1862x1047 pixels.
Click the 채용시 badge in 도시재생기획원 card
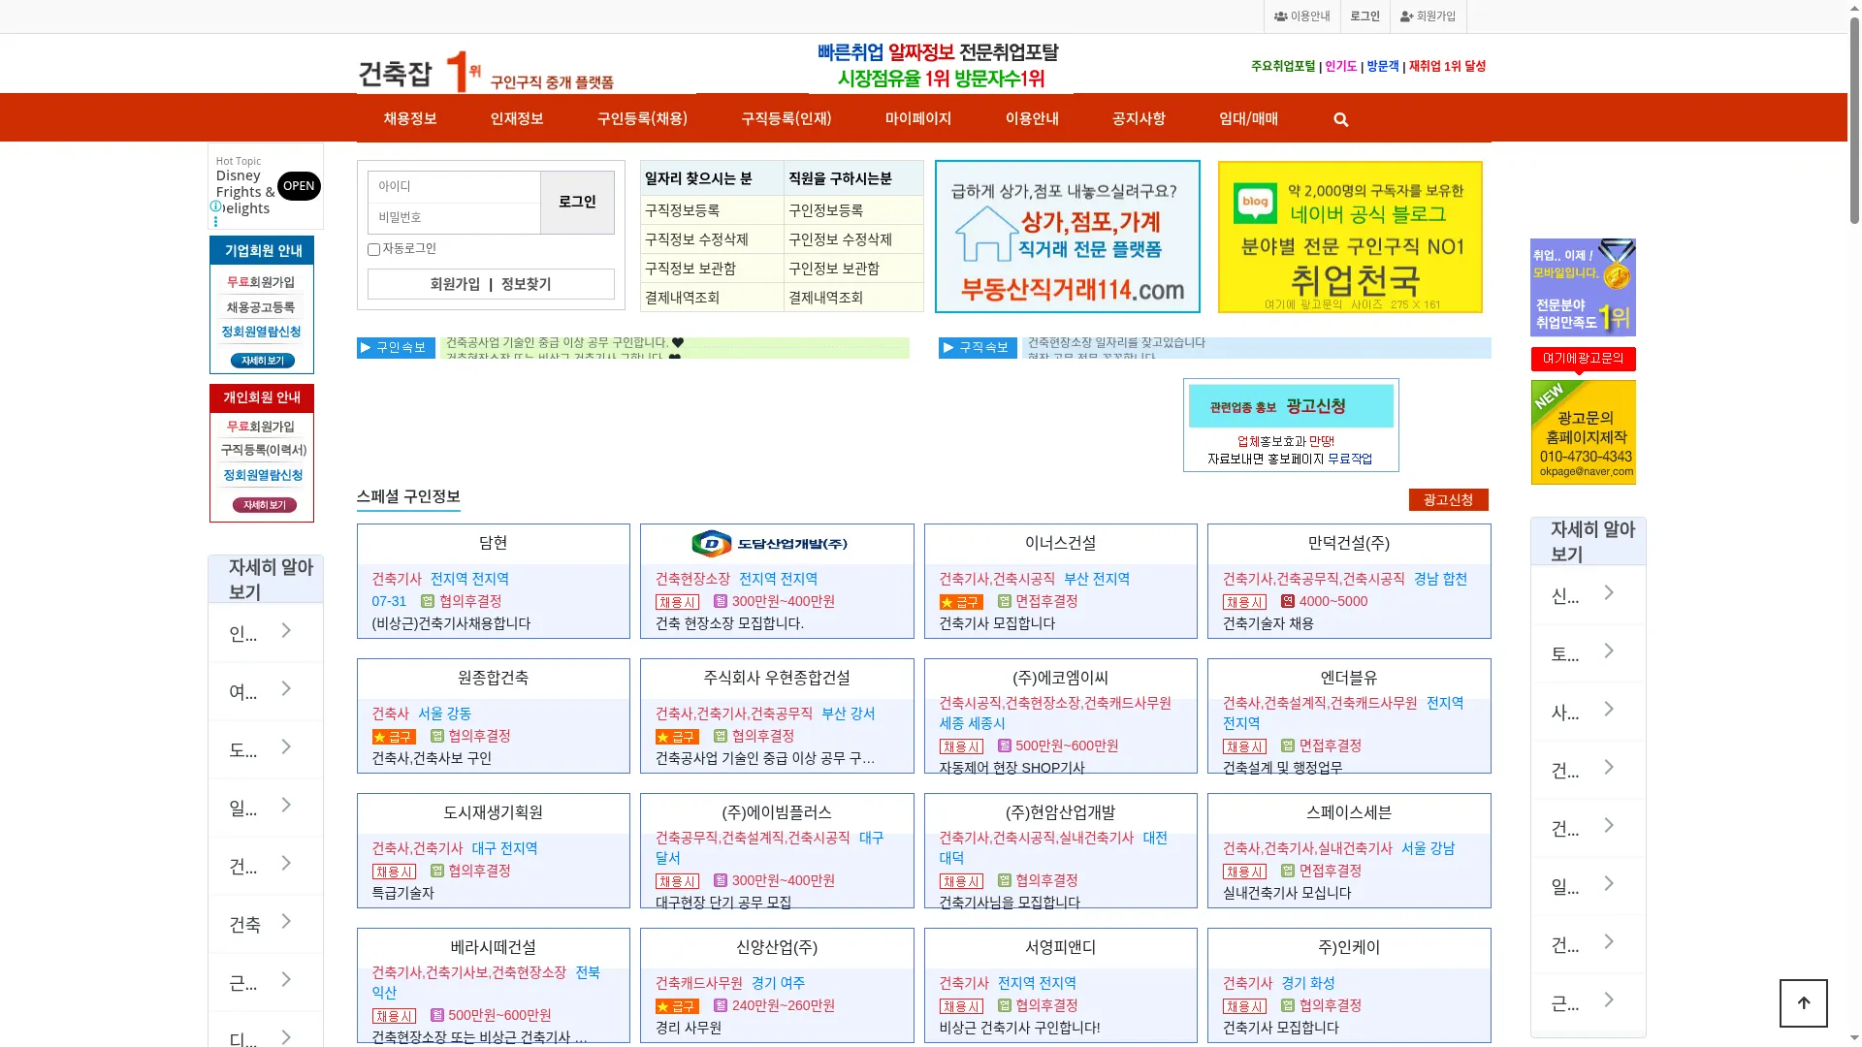(x=394, y=872)
